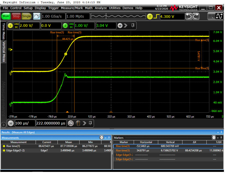Open the Measure/Mark menu
This screenshot has width=225, height=173.
point(72,8)
